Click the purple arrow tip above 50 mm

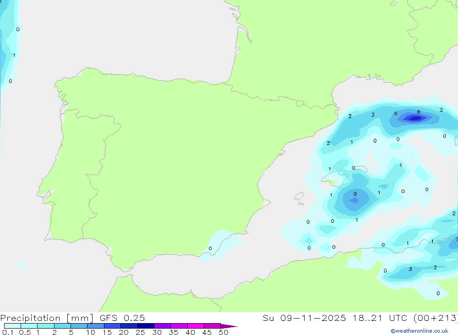[x=229, y=326]
